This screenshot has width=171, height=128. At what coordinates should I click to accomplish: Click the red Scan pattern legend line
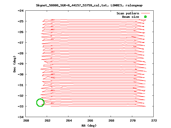click(145, 13)
